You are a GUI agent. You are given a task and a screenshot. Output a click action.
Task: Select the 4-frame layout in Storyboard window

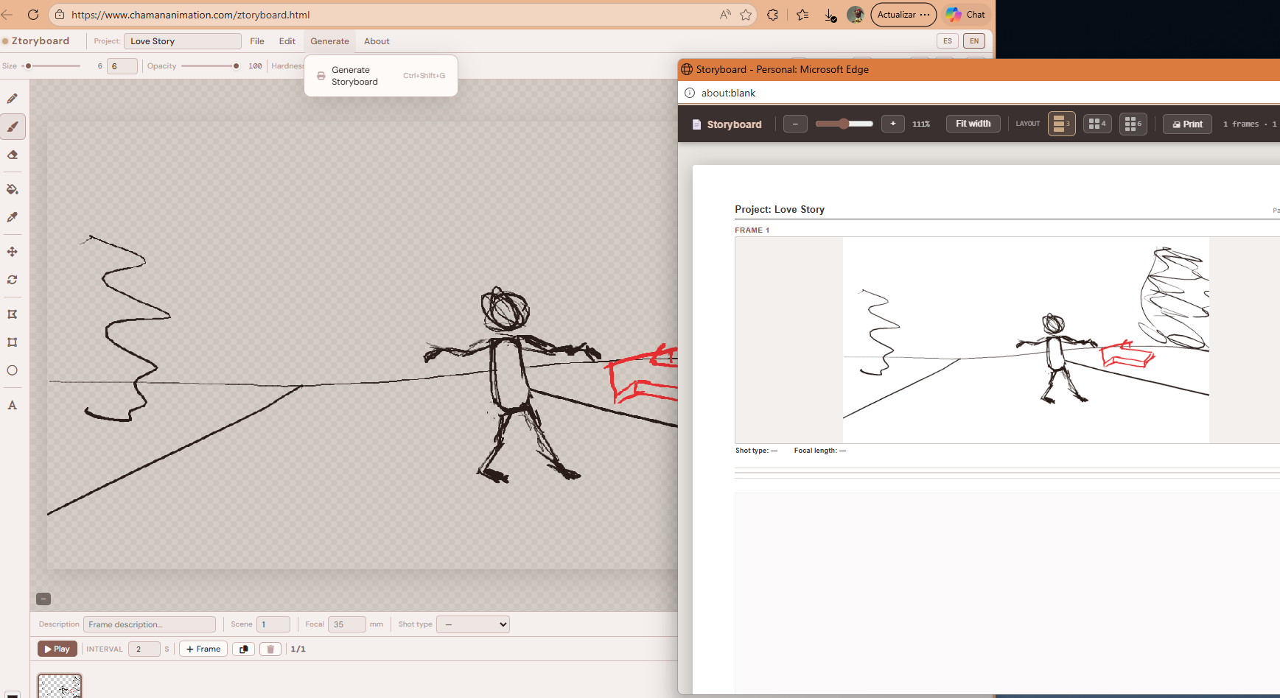[x=1097, y=124]
